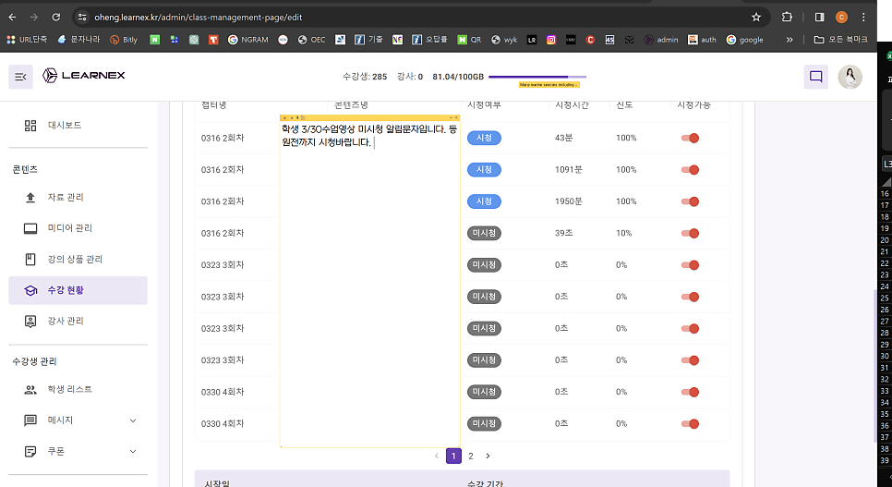Collapse the sidebar with the menu icon
This screenshot has height=487, width=892.
[x=20, y=77]
